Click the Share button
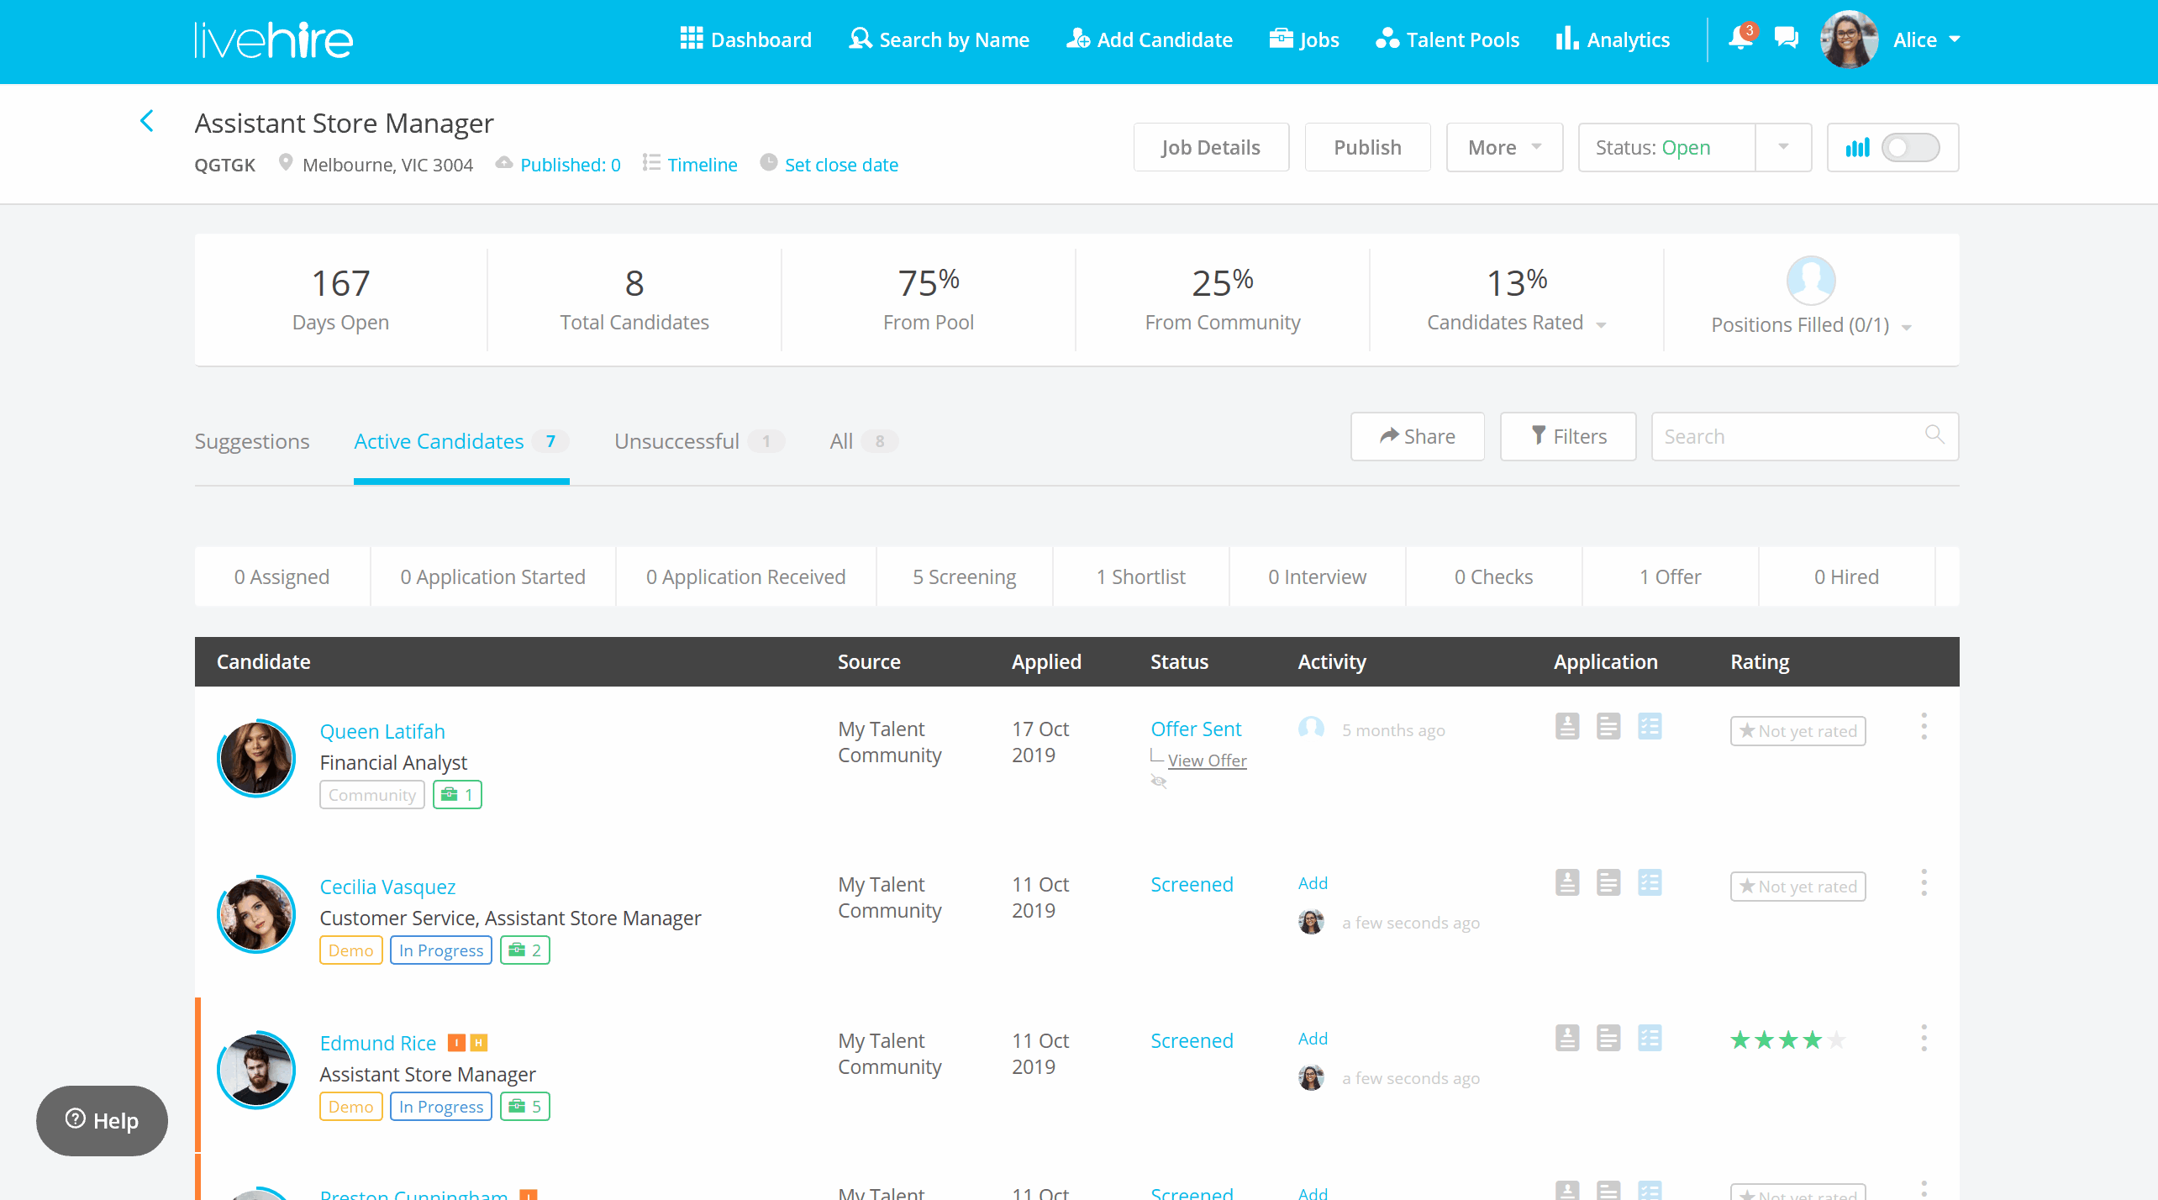This screenshot has width=2158, height=1200. coord(1418,436)
